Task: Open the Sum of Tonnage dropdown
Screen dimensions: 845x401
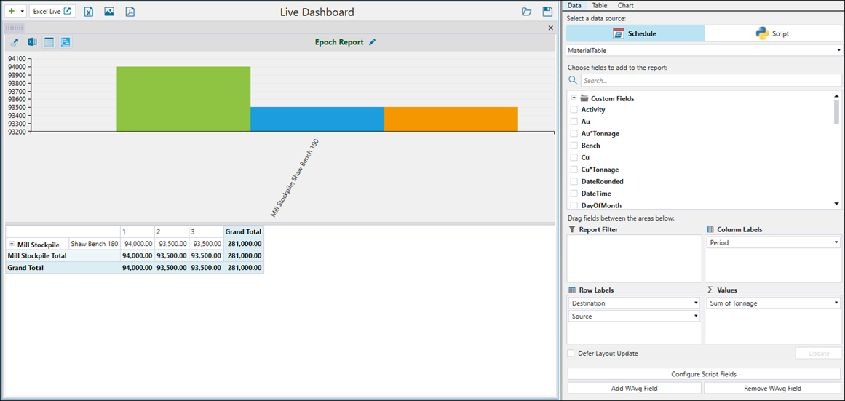Action: [773, 303]
